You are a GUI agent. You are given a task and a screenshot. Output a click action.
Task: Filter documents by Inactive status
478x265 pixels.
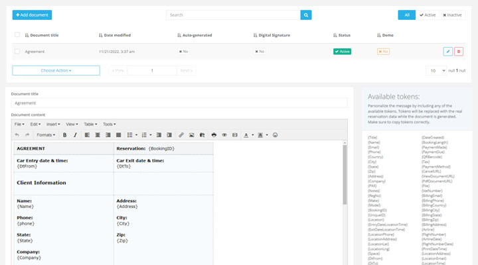(x=452, y=15)
